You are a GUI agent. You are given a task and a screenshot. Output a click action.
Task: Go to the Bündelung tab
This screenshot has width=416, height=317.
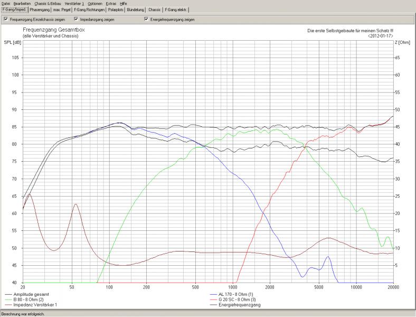136,10
